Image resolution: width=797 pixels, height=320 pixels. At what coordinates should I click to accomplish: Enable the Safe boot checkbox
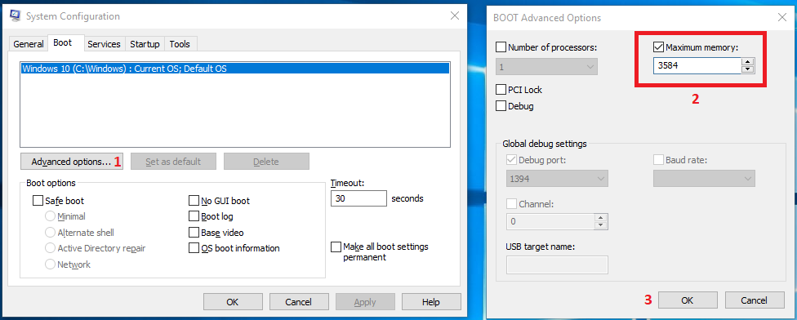pyautogui.click(x=38, y=201)
